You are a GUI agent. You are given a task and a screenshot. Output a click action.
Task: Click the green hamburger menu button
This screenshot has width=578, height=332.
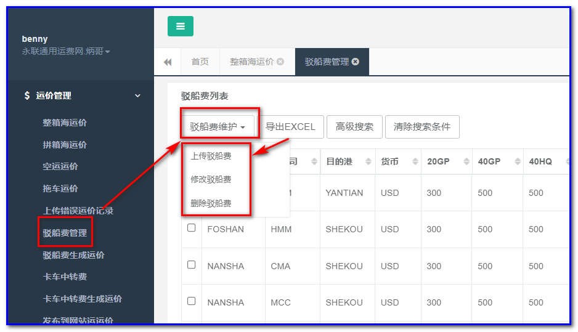coord(181,26)
